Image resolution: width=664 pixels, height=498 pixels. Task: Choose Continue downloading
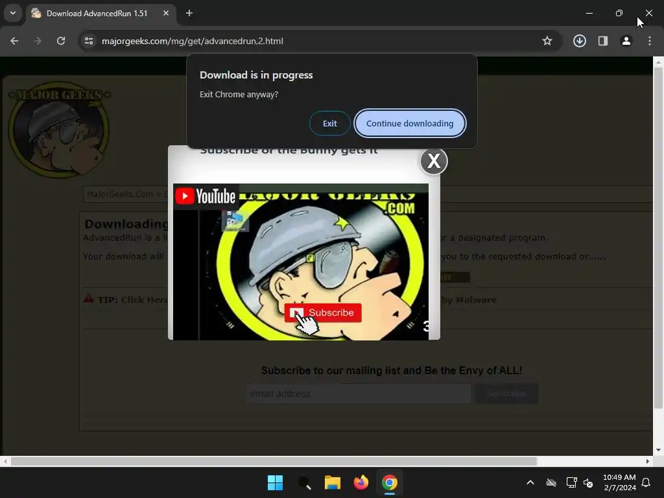point(410,123)
